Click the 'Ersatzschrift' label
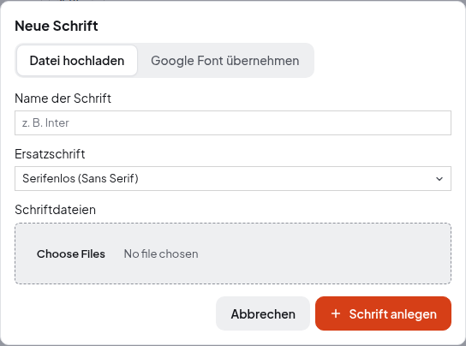Viewport: 466px width, 346px height. pyautogui.click(x=50, y=154)
